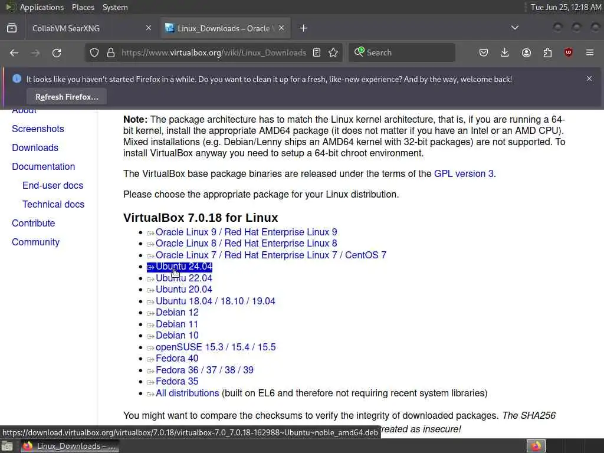Open the GPL version 3 link
The width and height of the screenshot is (604, 453).
(464, 174)
